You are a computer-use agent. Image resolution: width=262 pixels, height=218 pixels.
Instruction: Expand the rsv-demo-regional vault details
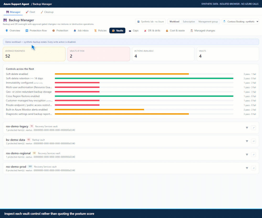click(x=247, y=155)
